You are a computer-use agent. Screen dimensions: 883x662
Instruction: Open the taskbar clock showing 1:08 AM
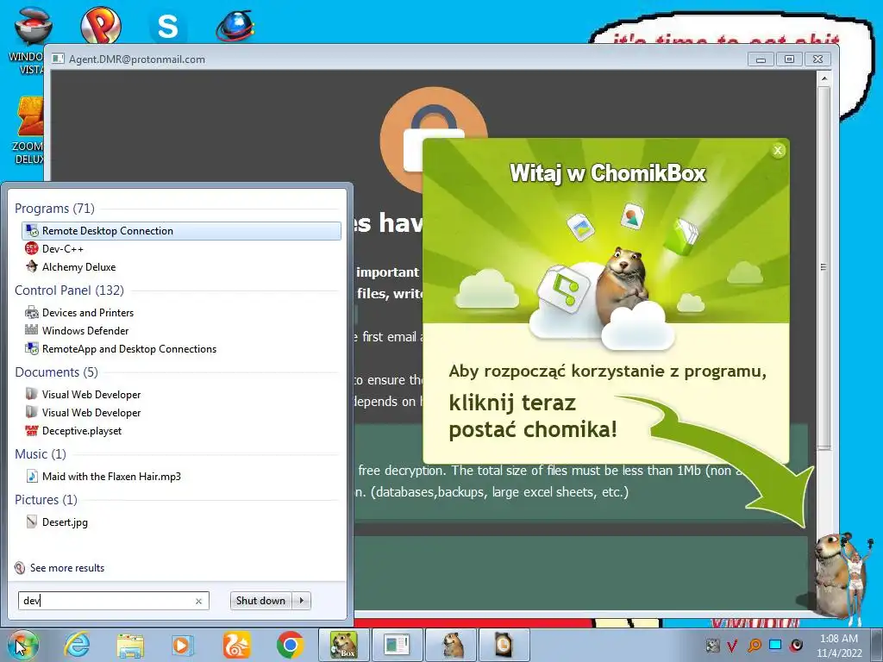(839, 646)
